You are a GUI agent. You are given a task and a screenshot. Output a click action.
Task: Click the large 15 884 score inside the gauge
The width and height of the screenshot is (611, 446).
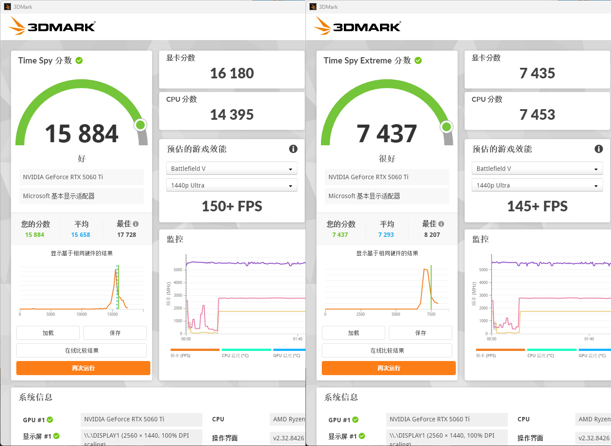[x=82, y=133]
